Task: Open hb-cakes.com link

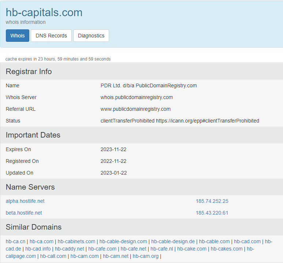Action: coord(227,249)
